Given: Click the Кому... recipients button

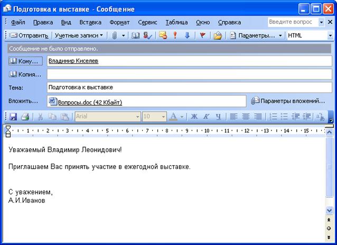Looking at the screenshot, I should [x=25, y=61].
